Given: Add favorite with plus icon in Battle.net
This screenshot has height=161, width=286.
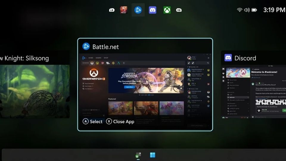Looking at the screenshot, I should [124, 63].
